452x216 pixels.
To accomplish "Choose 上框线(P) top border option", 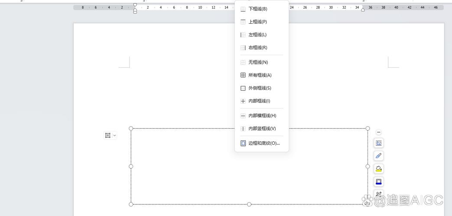I will 262,22.
